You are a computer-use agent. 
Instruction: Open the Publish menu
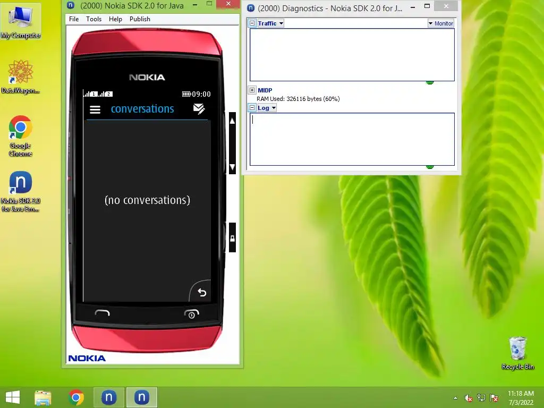[140, 19]
